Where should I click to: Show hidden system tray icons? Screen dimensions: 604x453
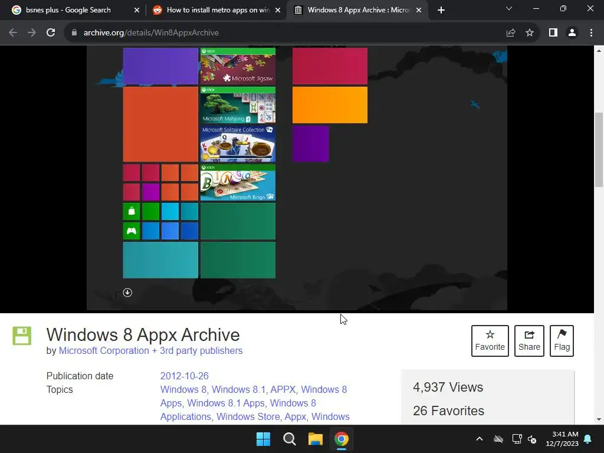(480, 439)
